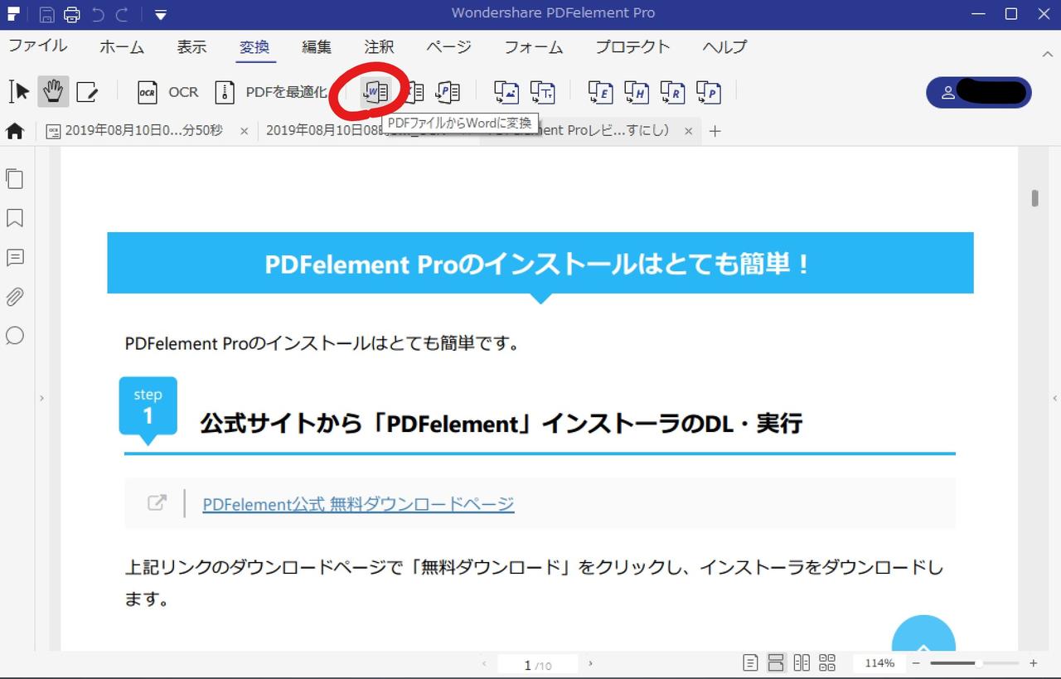Open the フォーム tab

click(534, 47)
